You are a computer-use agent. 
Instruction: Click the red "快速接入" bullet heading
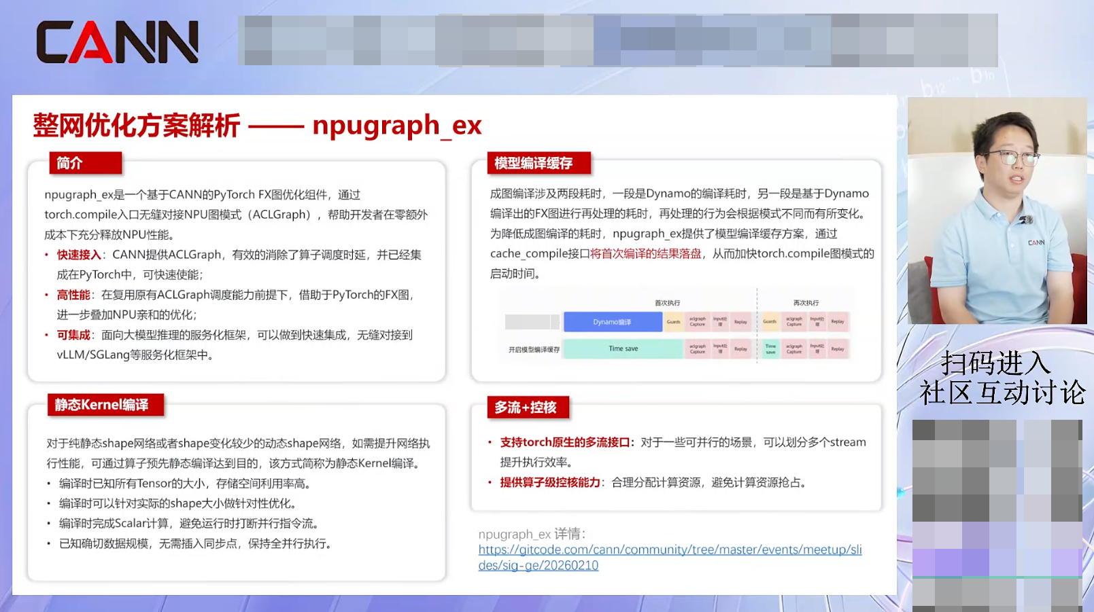79,255
